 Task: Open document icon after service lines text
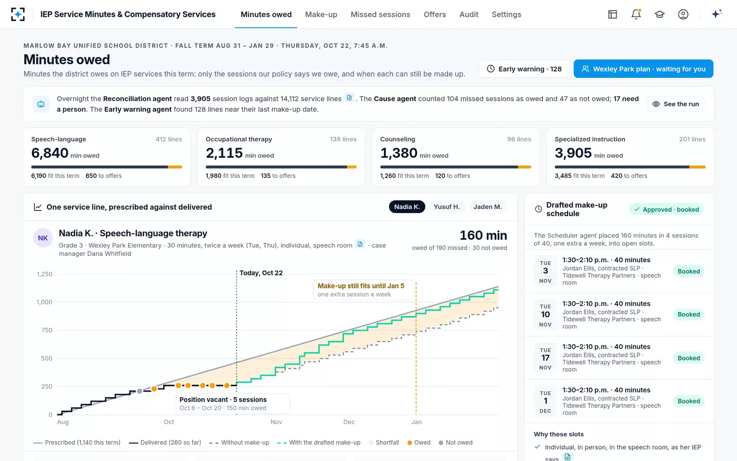click(350, 98)
